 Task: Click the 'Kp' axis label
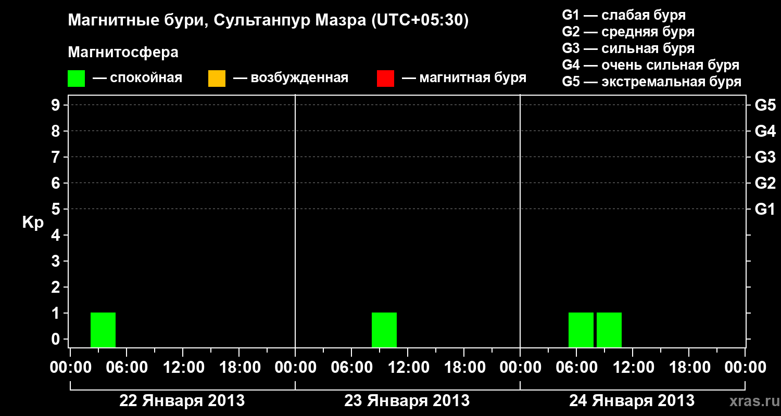pos(33,223)
